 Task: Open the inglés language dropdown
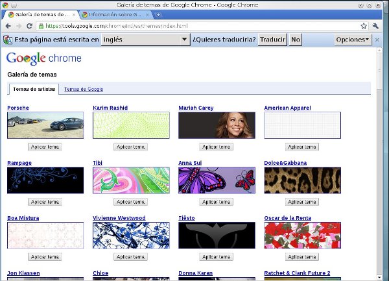pos(146,40)
